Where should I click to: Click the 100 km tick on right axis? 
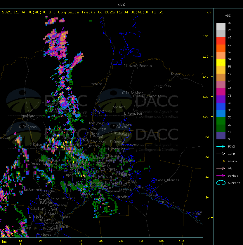pos(206,117)
